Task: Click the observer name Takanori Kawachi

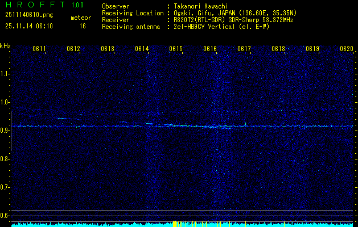Action: [x=201, y=6]
